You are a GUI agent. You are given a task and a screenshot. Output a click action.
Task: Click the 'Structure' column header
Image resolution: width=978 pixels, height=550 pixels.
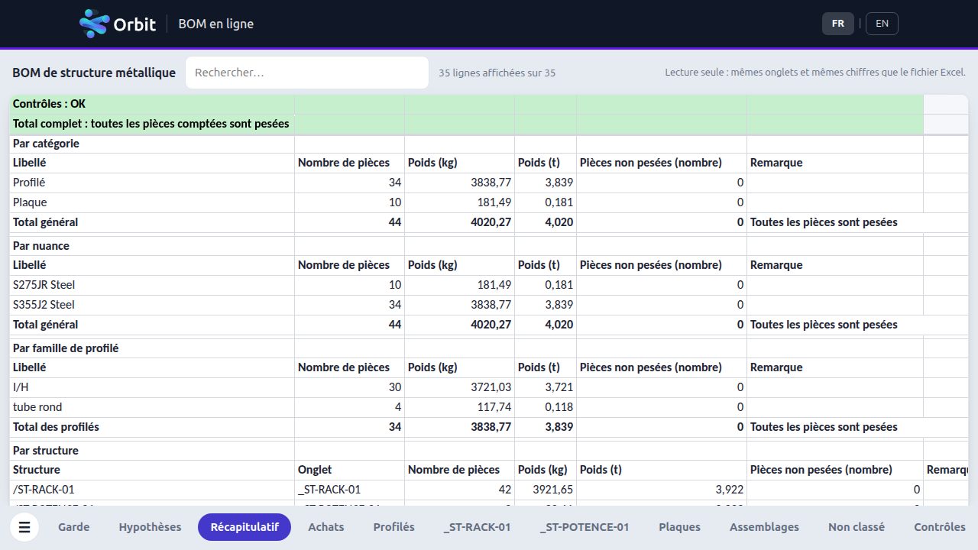[152, 470]
